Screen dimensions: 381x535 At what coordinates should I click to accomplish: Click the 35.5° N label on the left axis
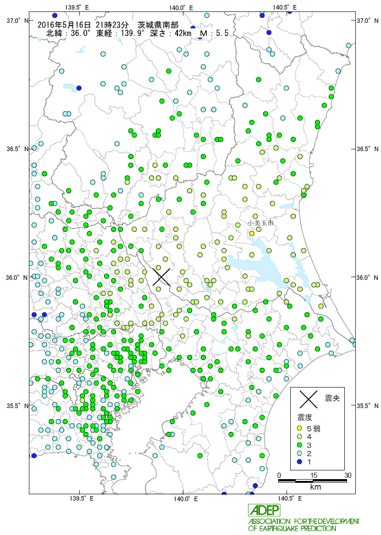18,406
